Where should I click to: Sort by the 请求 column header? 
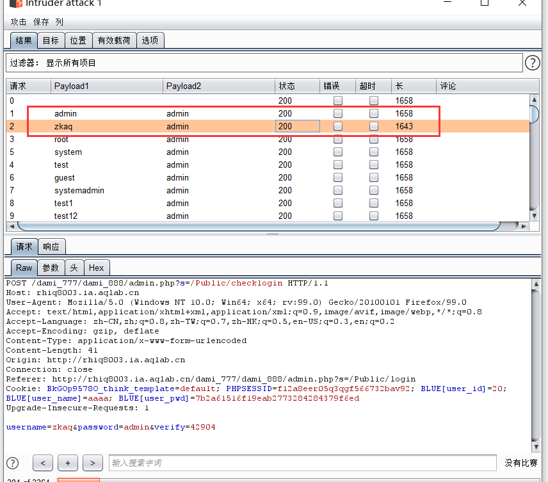[29, 86]
